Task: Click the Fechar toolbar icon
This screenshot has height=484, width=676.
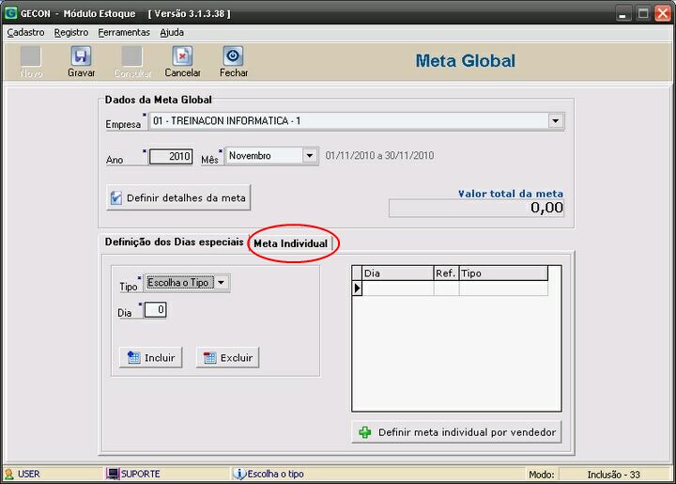Action: [233, 56]
